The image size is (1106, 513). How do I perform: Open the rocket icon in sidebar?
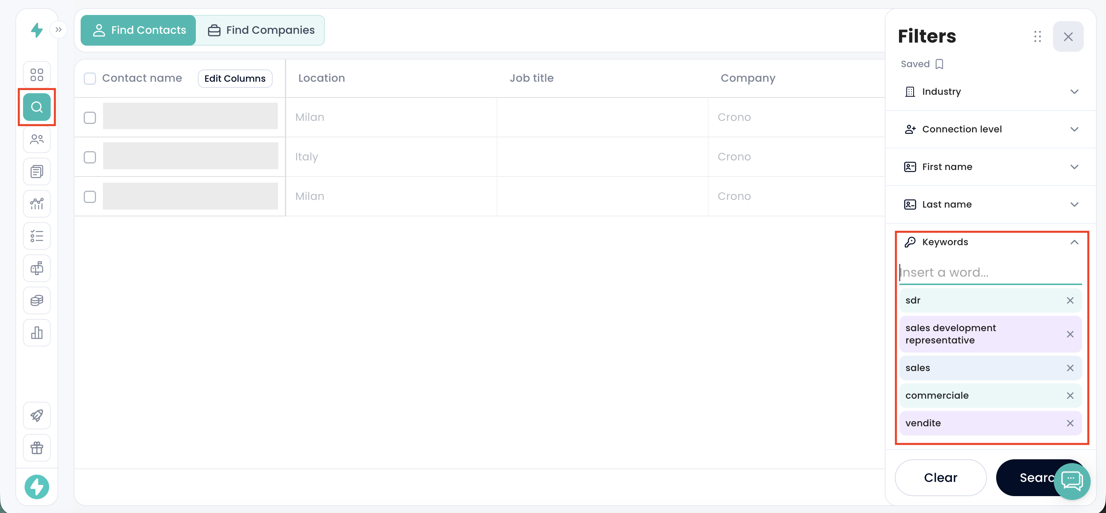37,415
